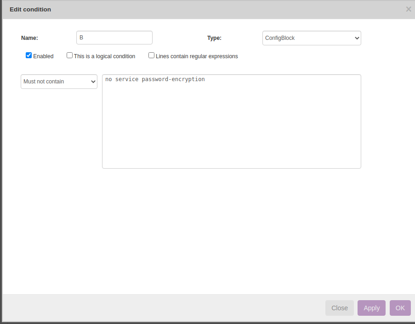
Task: Click empty area of the condition lines textarea
Action: click(x=231, y=128)
